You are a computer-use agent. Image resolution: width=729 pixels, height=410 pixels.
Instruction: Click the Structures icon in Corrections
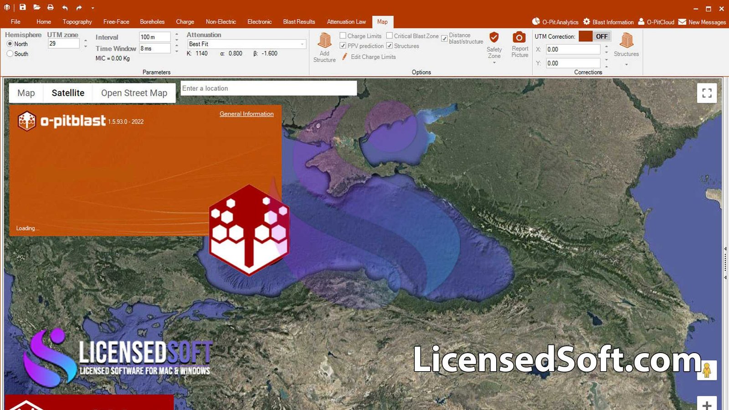pos(626,41)
